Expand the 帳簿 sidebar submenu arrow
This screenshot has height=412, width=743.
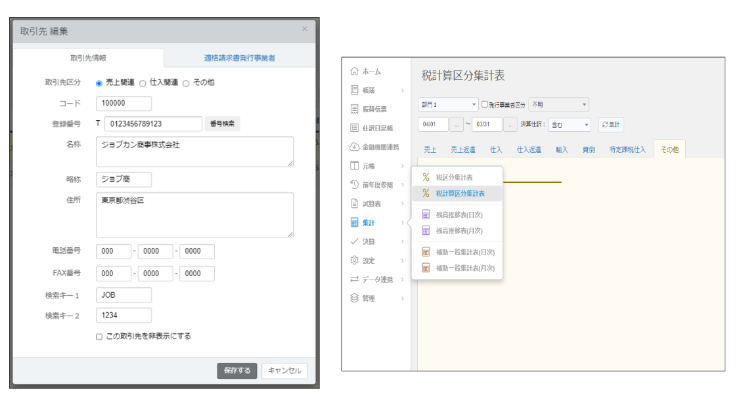coord(403,90)
